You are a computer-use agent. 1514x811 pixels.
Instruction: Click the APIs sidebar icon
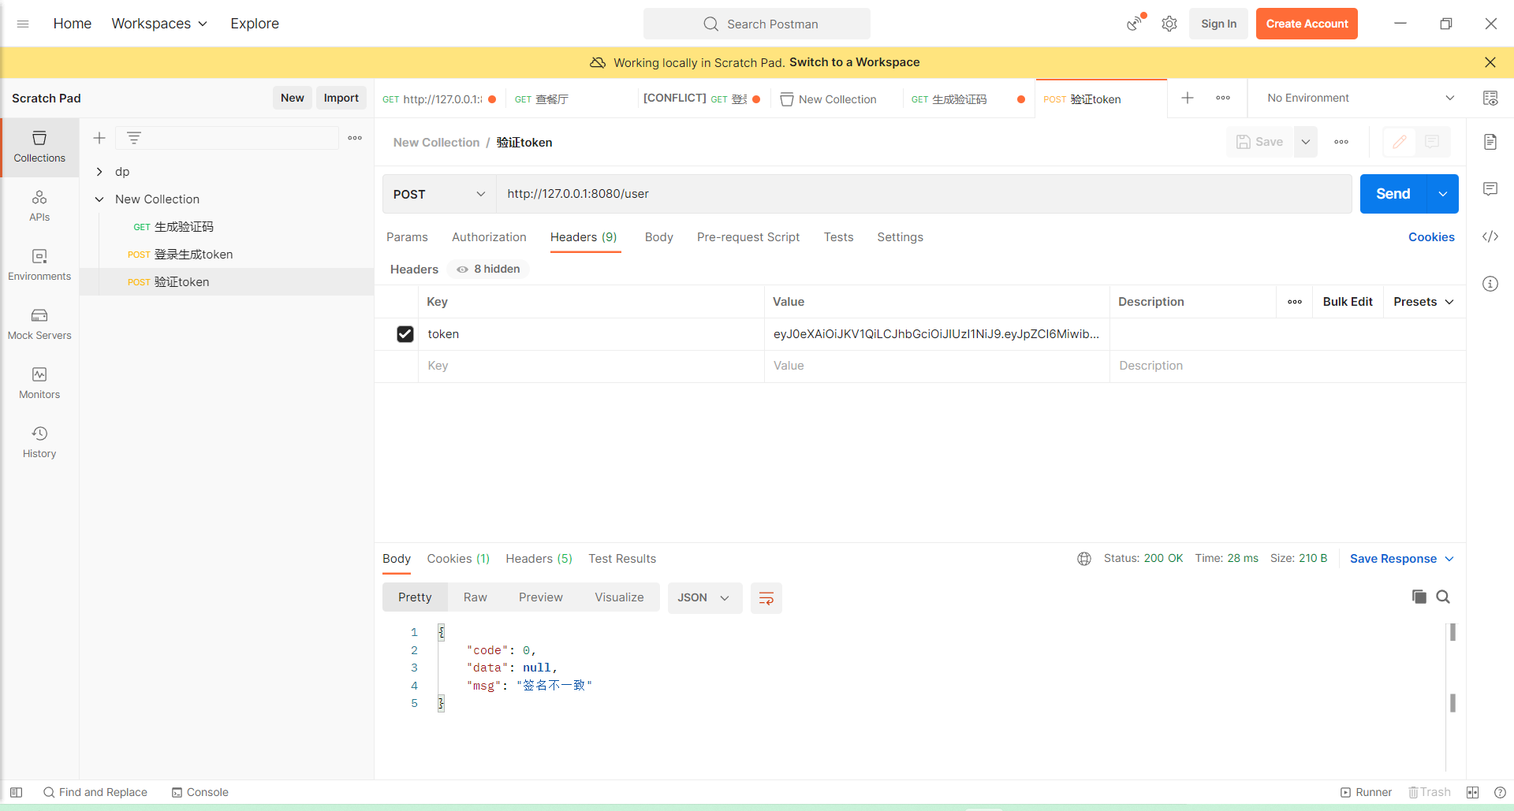click(x=39, y=205)
